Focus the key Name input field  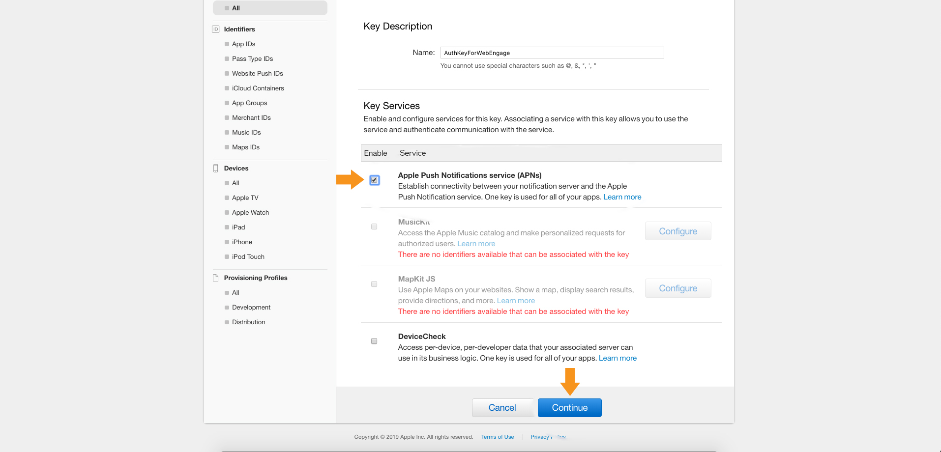pos(552,53)
